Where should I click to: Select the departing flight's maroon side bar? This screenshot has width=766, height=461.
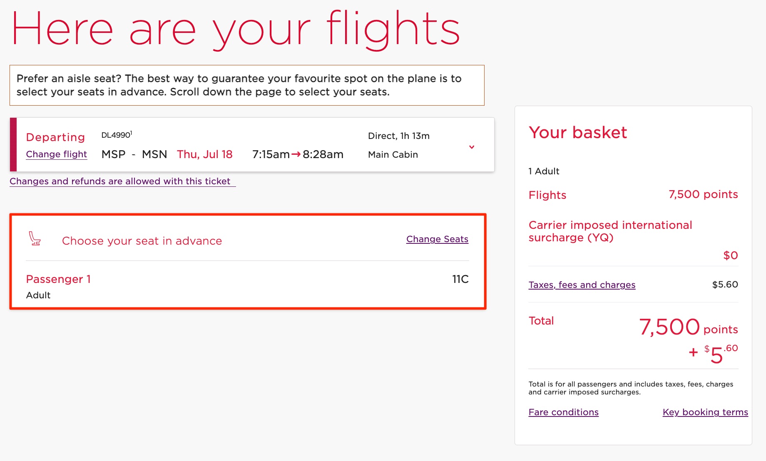13,144
